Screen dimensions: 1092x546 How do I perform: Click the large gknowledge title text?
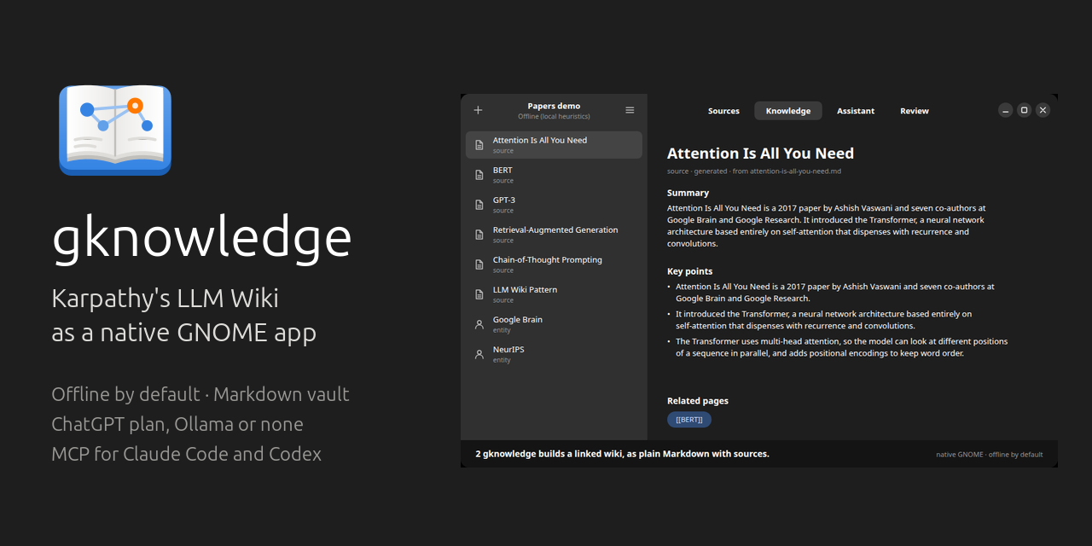pos(202,237)
